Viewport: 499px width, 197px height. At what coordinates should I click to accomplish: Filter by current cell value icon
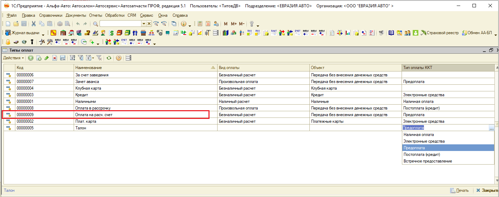click(x=81, y=58)
